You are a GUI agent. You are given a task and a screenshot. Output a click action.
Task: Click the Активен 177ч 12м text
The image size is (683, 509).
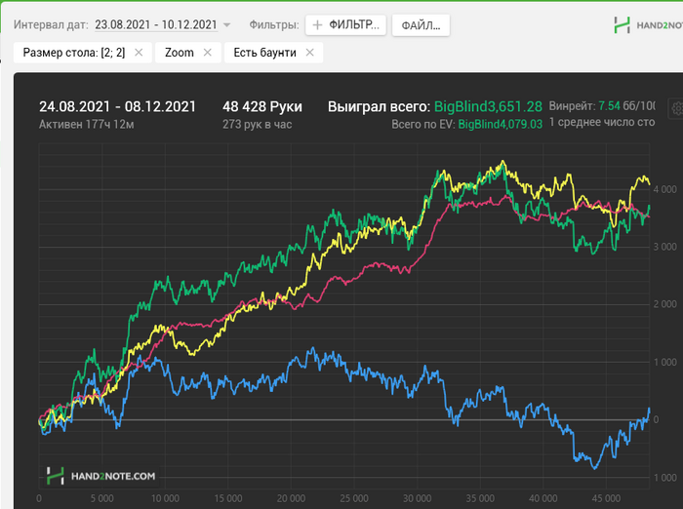tap(86, 125)
